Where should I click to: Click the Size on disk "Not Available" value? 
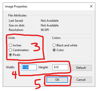click(50, 25)
